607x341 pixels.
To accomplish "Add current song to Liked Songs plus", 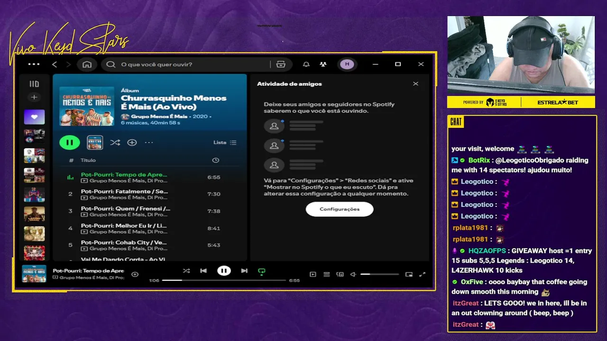I will (135, 274).
